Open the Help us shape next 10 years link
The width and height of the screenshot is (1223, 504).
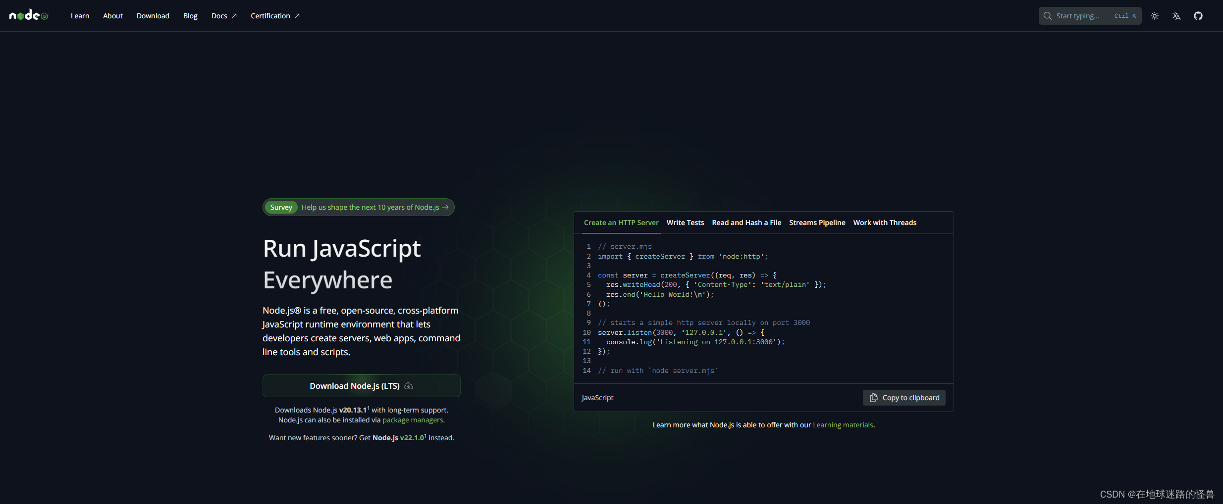(x=370, y=207)
